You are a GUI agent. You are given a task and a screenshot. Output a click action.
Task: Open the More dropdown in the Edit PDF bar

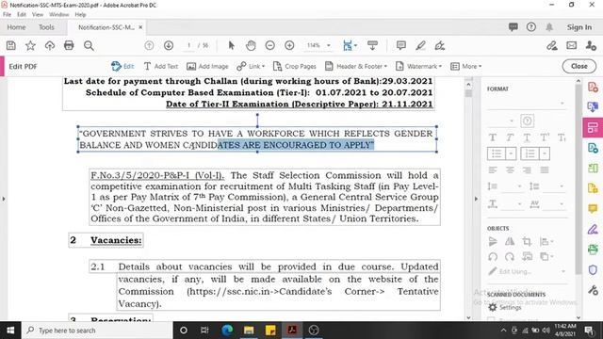click(466, 67)
